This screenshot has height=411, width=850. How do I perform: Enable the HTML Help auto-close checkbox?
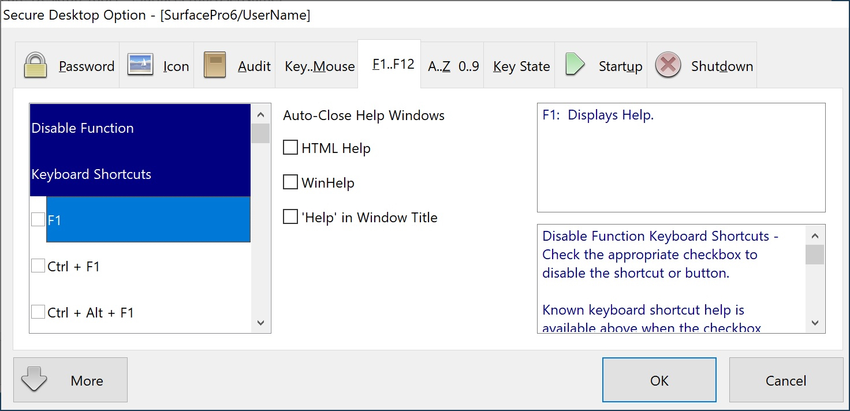[290, 147]
